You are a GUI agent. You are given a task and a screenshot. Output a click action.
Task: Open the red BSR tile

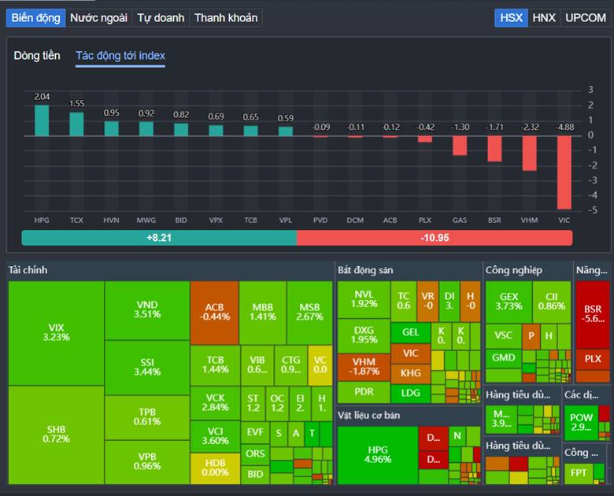coord(593,315)
